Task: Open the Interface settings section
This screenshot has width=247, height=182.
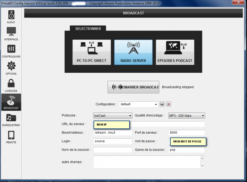Action: (x=11, y=34)
